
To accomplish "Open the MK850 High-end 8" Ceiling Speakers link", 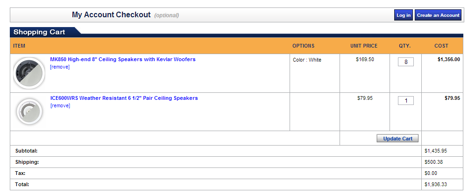I will [x=123, y=59].
